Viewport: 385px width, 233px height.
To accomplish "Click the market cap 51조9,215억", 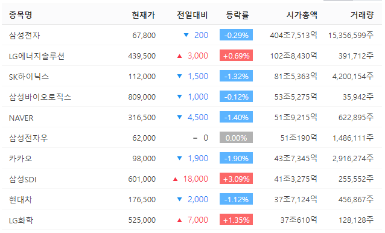I will (296, 118).
